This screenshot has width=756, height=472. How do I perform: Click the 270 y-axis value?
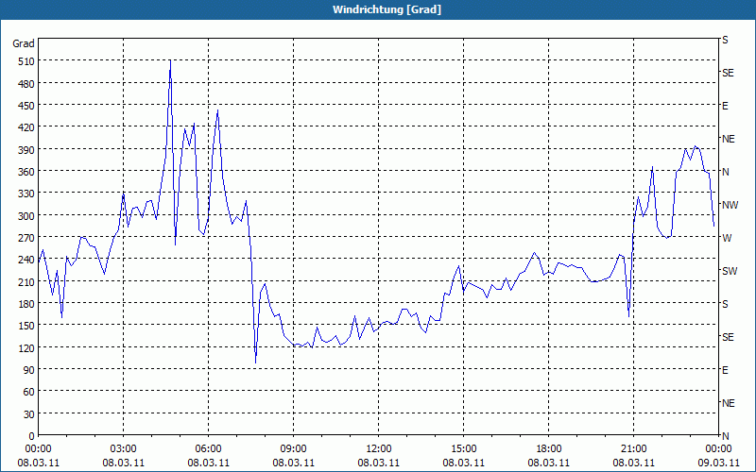26,238
